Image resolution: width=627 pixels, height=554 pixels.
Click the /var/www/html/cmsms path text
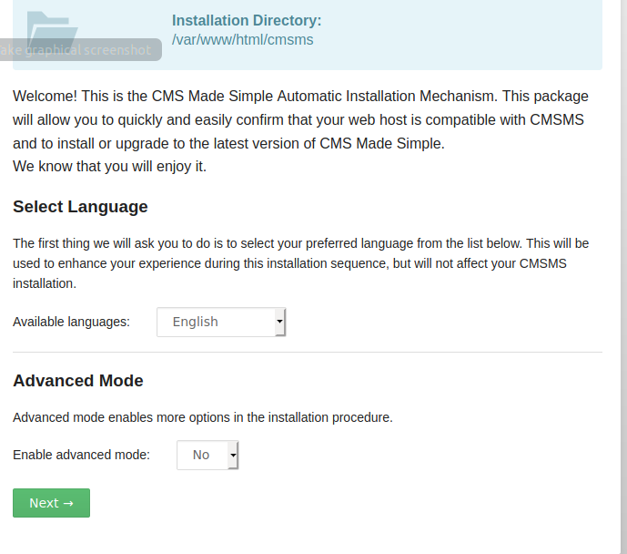click(242, 40)
